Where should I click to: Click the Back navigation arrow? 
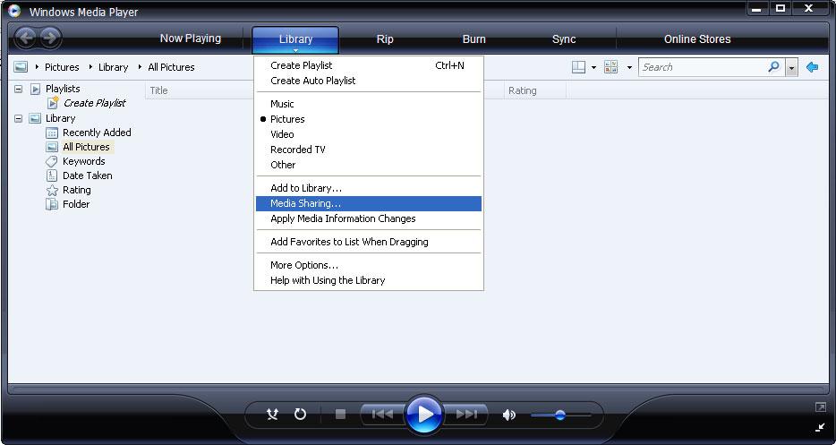tap(26, 38)
